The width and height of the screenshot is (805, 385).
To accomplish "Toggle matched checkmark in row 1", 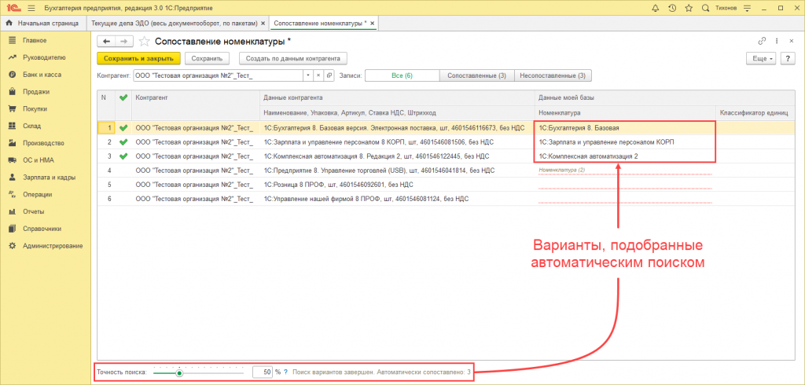I will coord(123,128).
